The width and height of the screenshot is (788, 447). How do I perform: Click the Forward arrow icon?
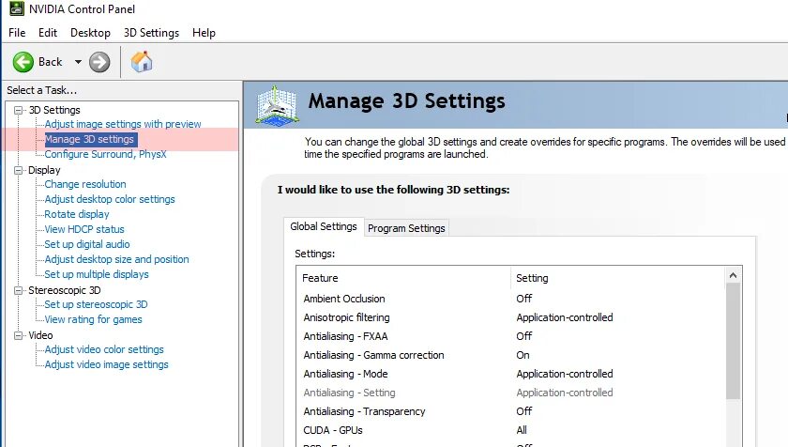(x=99, y=62)
